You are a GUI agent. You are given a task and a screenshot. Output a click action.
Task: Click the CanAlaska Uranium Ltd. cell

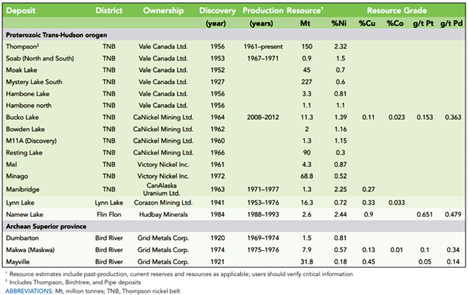point(162,189)
